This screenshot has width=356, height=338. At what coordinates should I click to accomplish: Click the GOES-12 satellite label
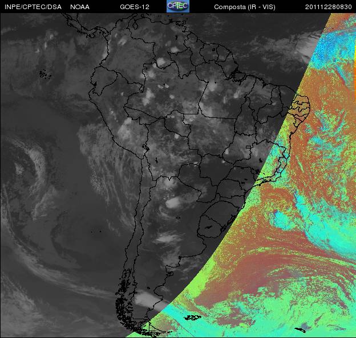[135, 7]
